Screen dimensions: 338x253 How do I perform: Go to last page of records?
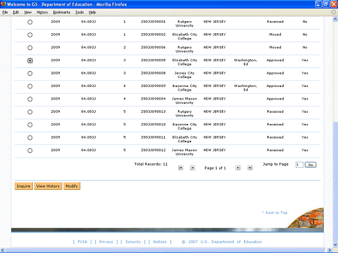[x=249, y=168]
